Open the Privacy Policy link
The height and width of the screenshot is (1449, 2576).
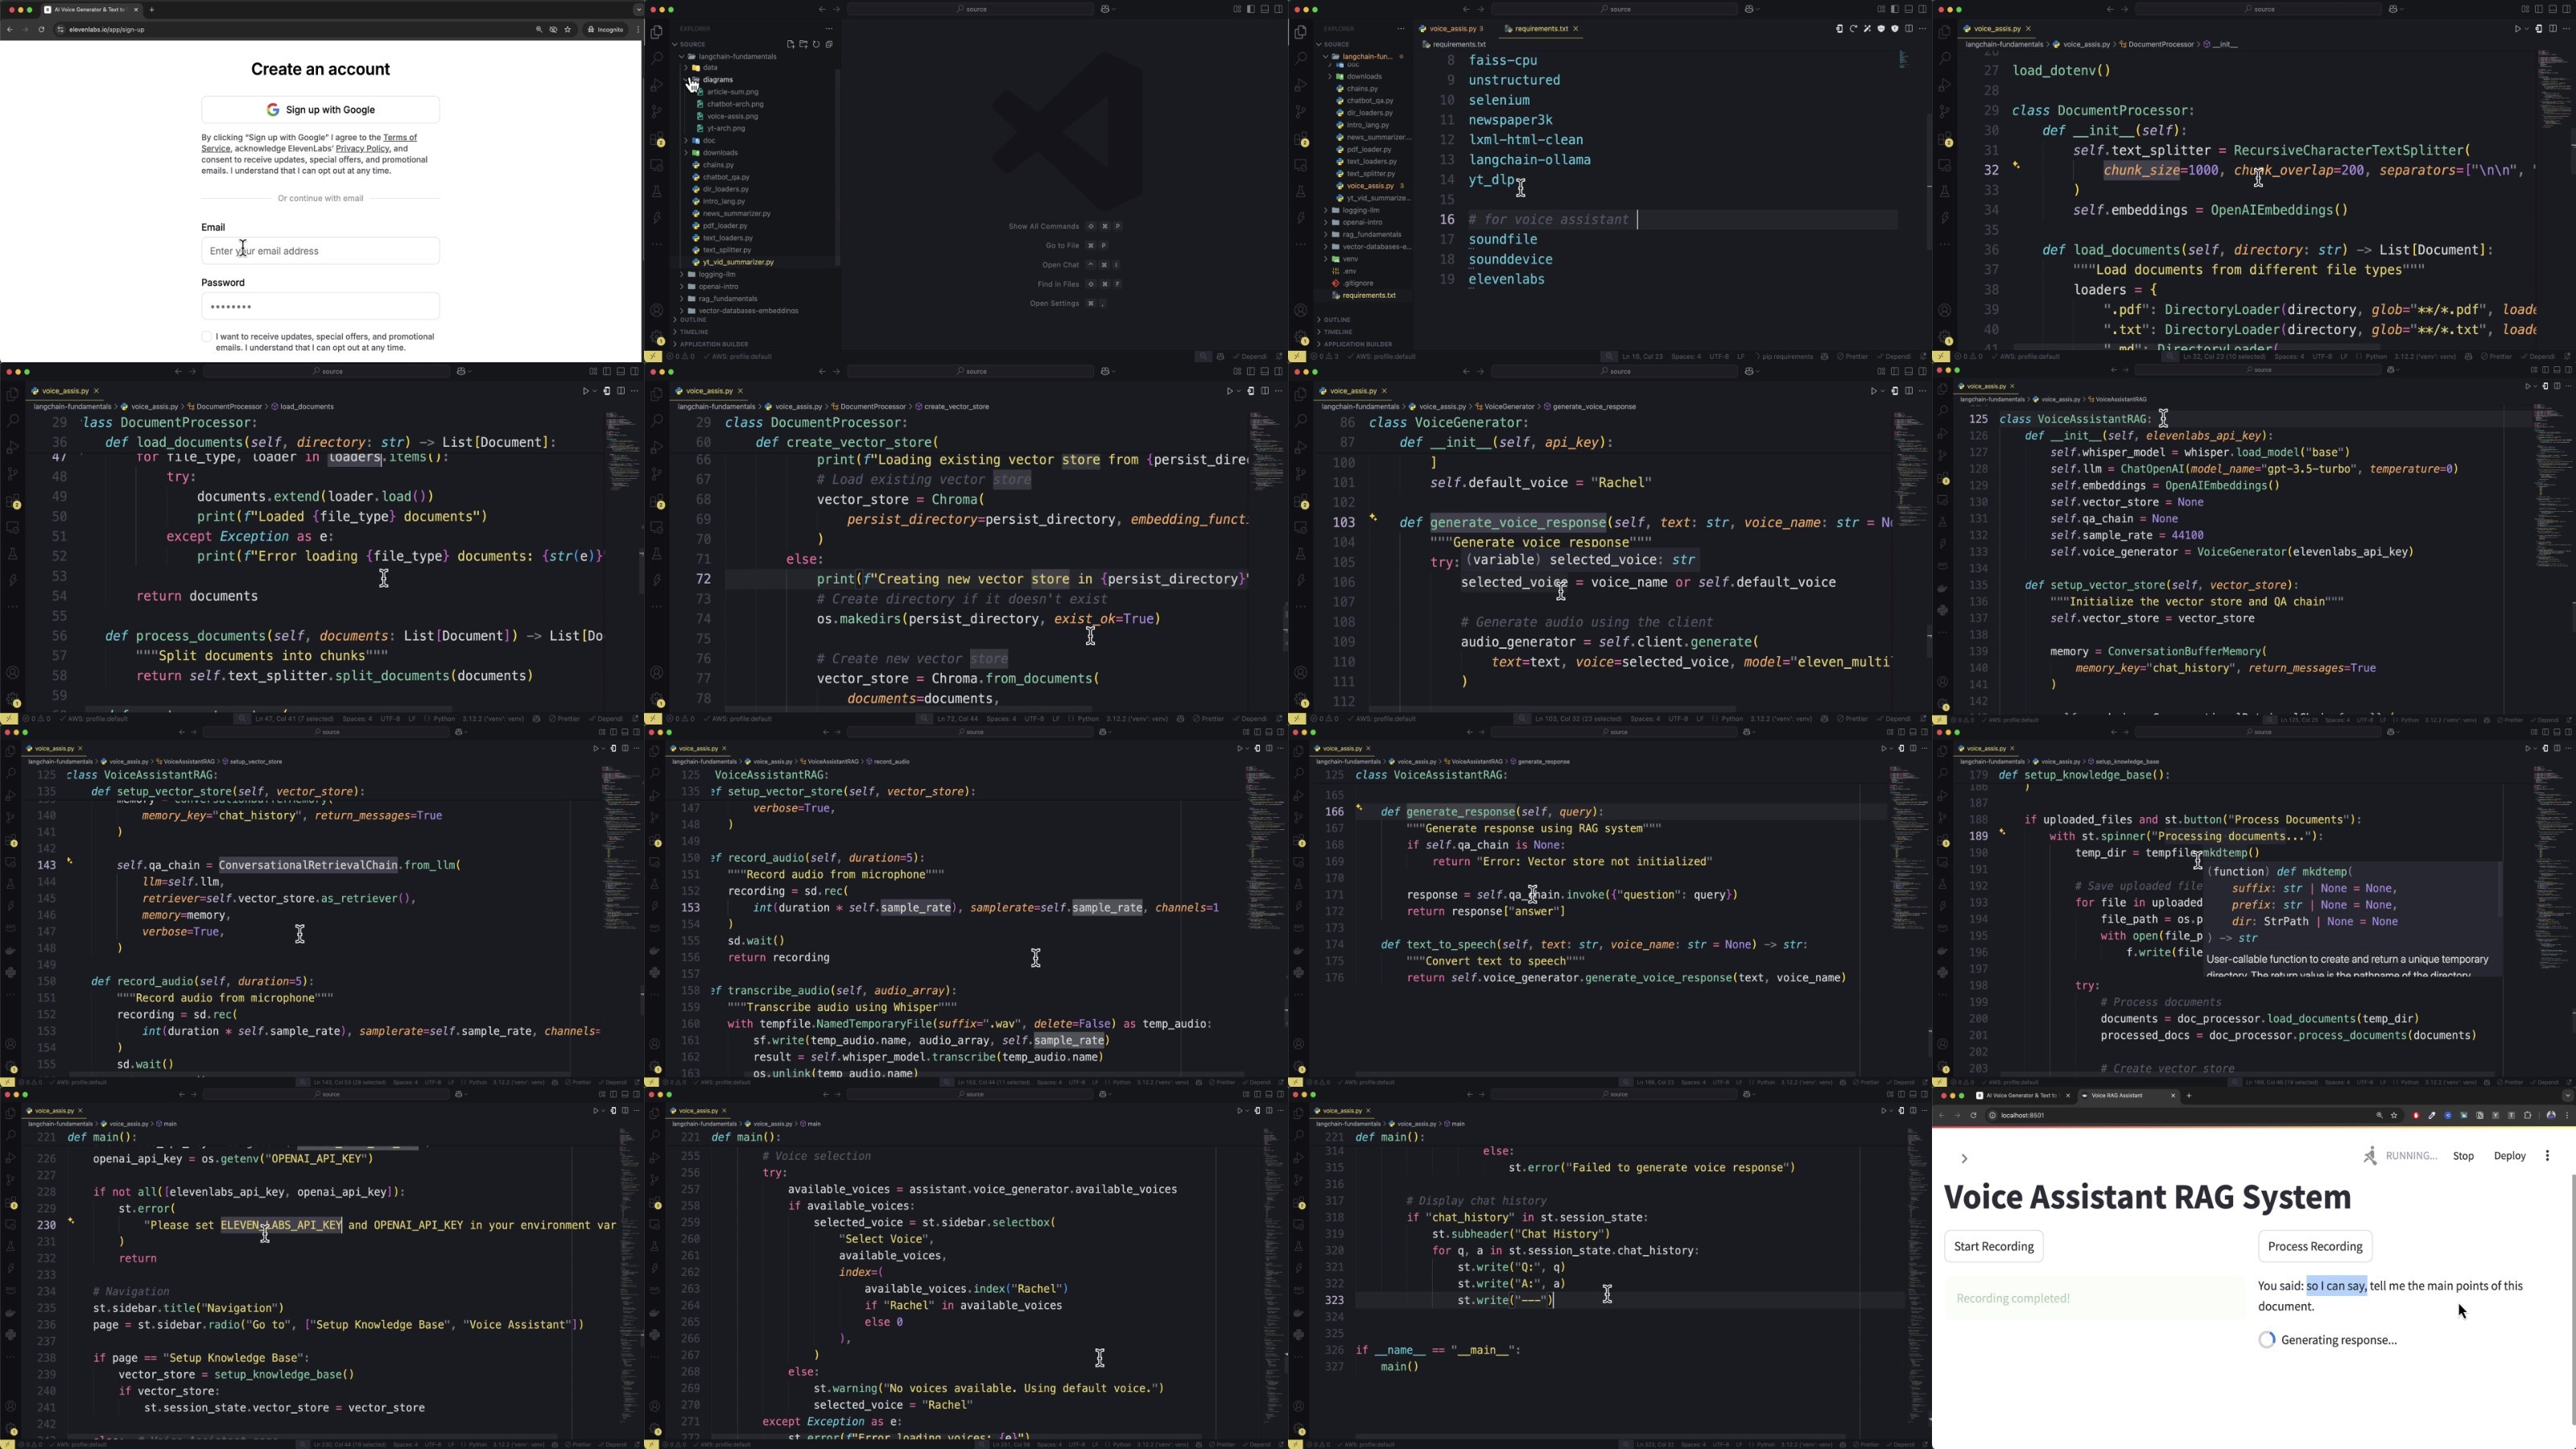[362, 149]
